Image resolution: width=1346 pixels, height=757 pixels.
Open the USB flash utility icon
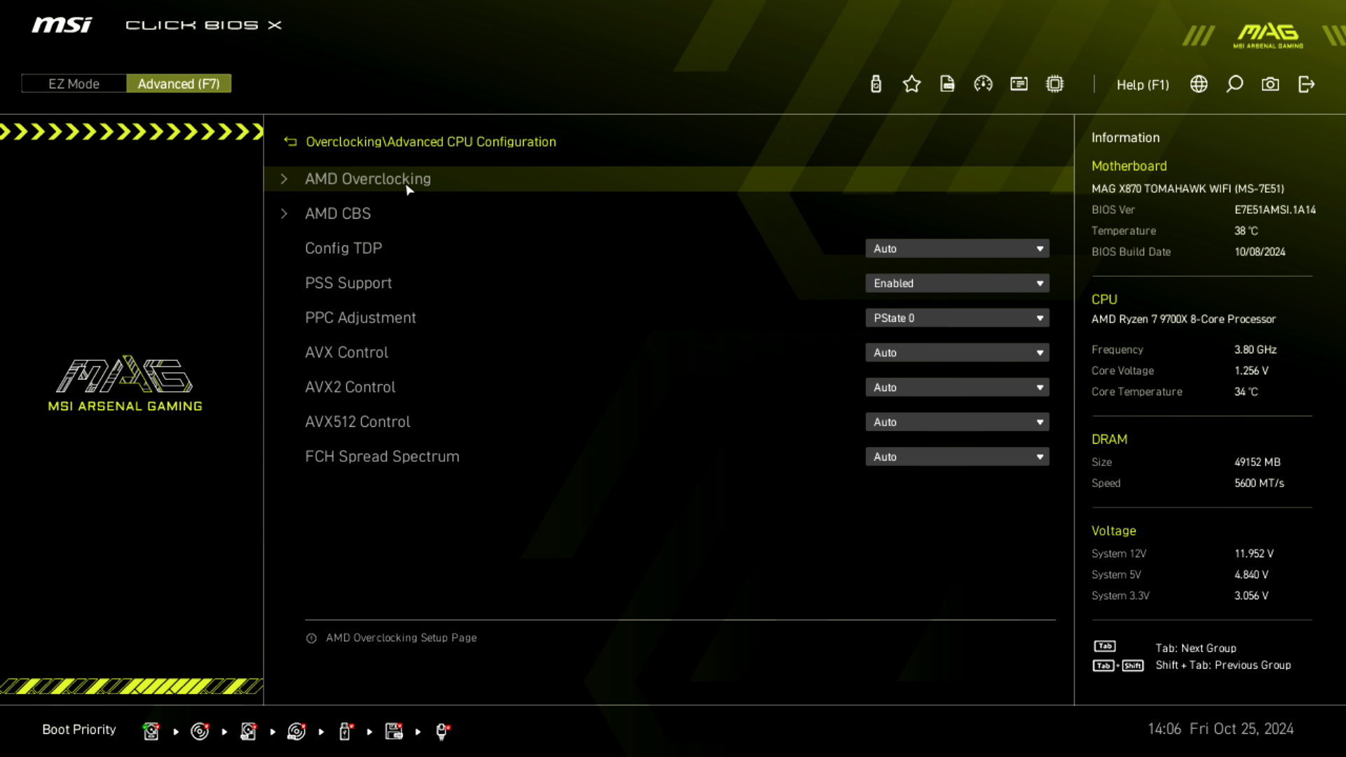[x=876, y=84]
